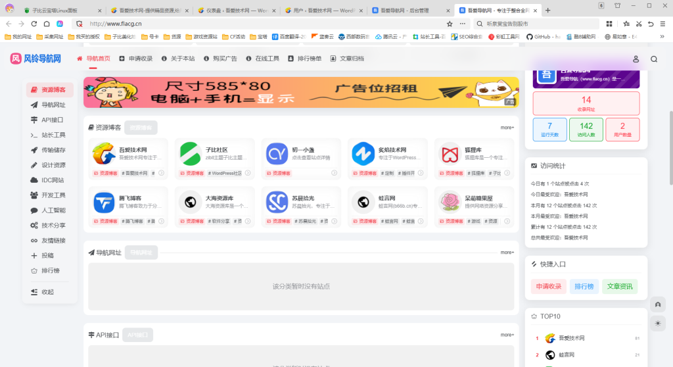The height and width of the screenshot is (367, 673).
Task: Click the 申请收录 quick entry button
Action: [549, 286]
